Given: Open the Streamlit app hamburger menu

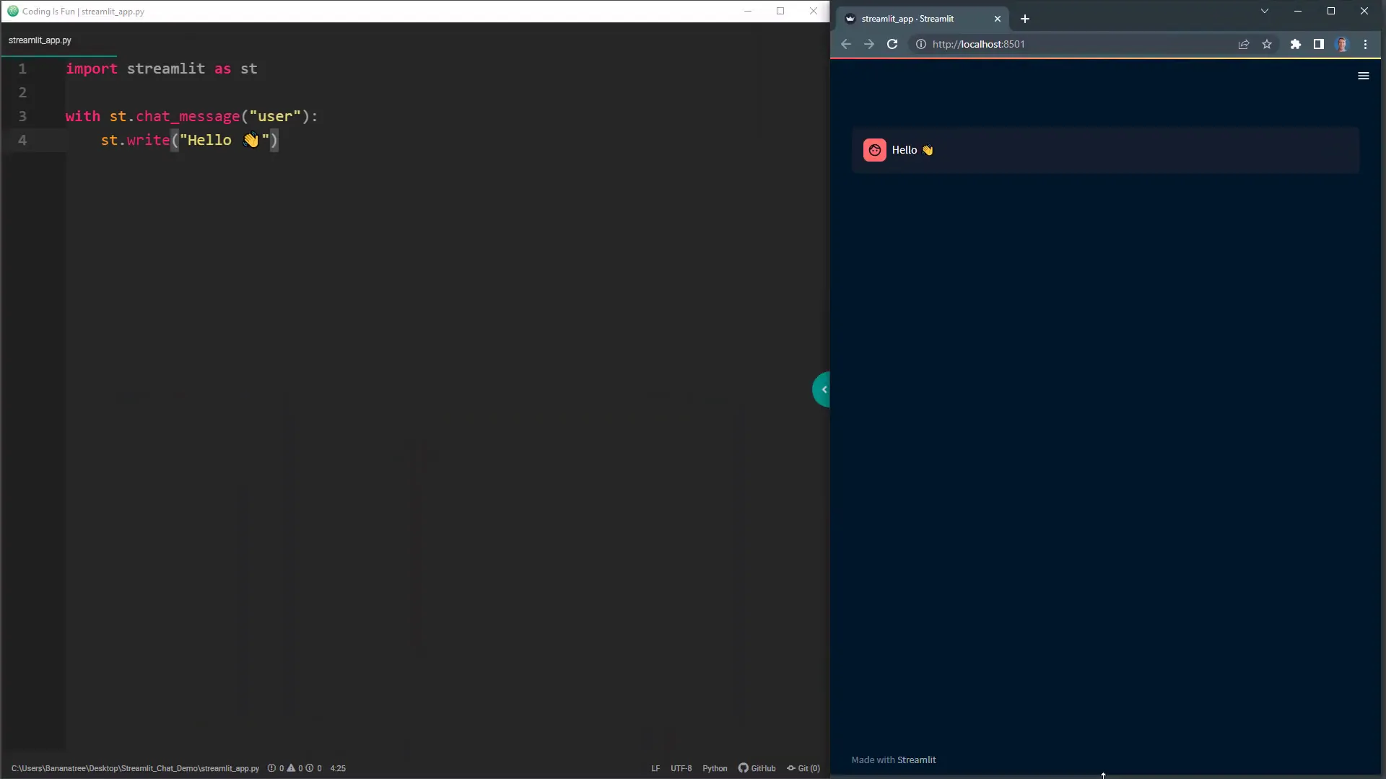Looking at the screenshot, I should pos(1364,76).
